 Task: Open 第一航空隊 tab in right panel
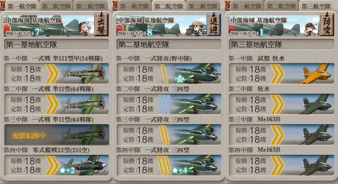pyautogui.click(x=247, y=6)
